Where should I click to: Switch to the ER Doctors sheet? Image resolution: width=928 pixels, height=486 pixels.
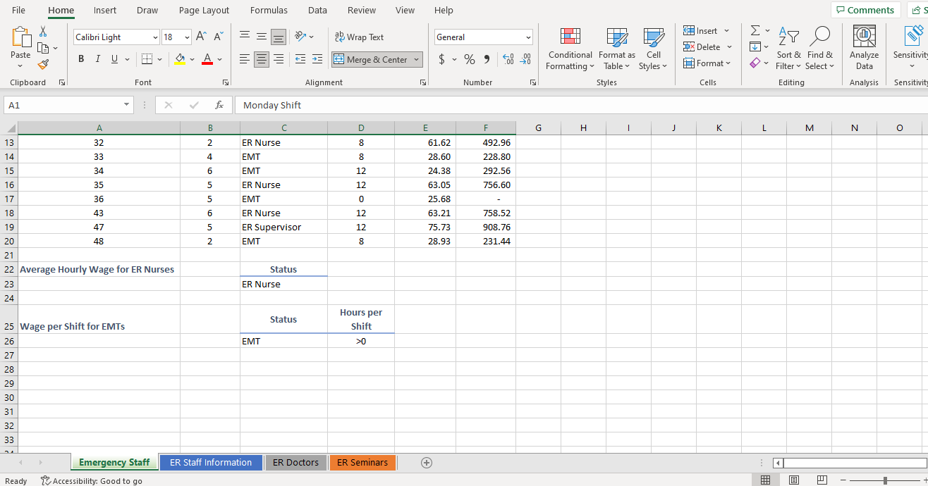coord(295,462)
